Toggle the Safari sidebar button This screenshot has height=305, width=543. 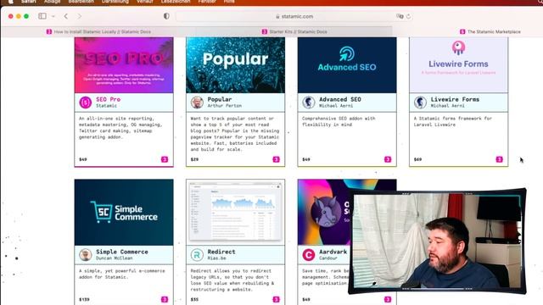pos(42,16)
